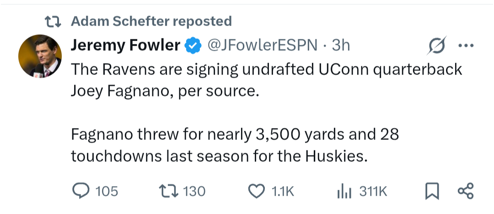Visit the @JFowlerESPN handle
494x214 pixels.
coord(262,45)
